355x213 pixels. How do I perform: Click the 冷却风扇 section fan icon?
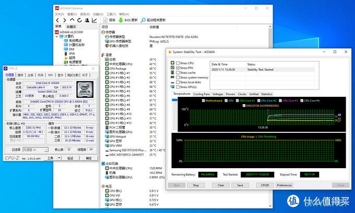click(103, 164)
